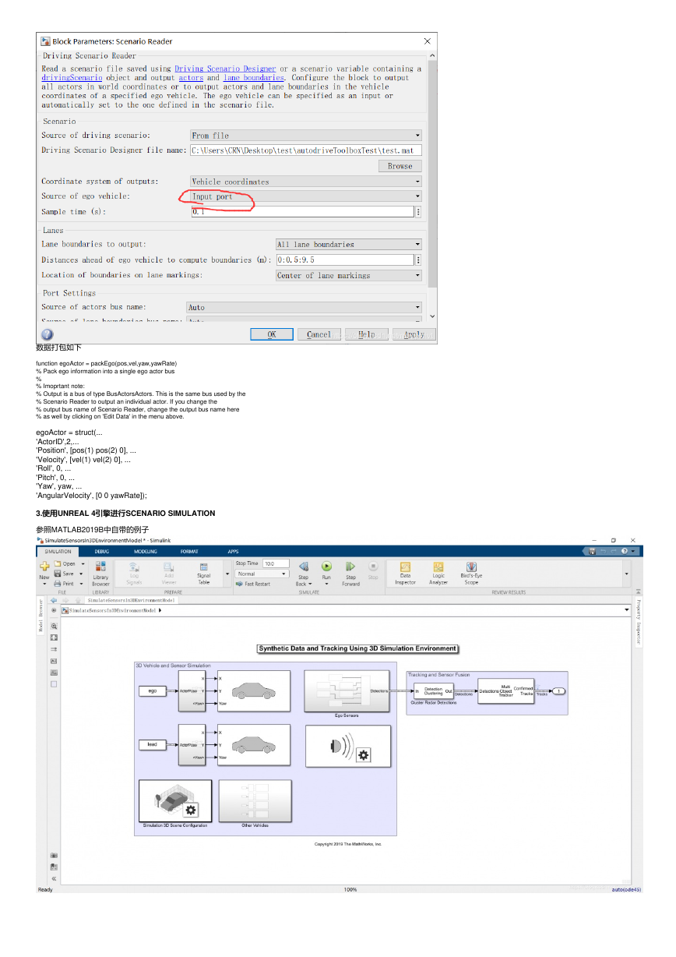Click the Distances ahead of ego vehicle field

click(345, 260)
